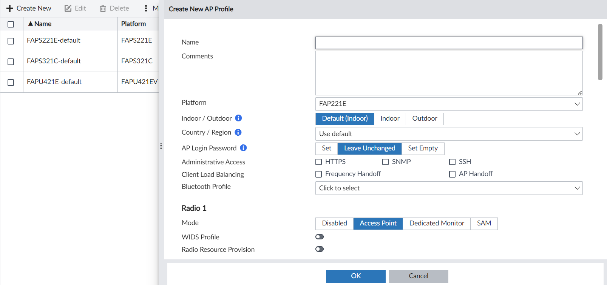The image size is (607, 285).
Task: Show info for Country / Region
Action: 238,132
